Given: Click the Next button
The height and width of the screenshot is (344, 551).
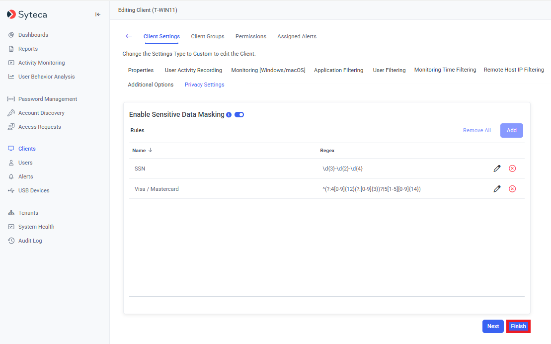Looking at the screenshot, I should [493, 326].
